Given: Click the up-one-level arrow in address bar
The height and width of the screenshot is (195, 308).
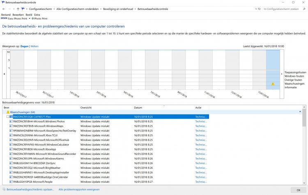Looking at the screenshot, I should pyautogui.click(x=17, y=8).
